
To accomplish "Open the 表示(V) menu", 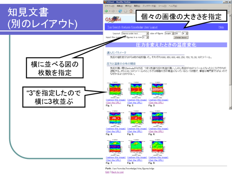I will [128, 6].
